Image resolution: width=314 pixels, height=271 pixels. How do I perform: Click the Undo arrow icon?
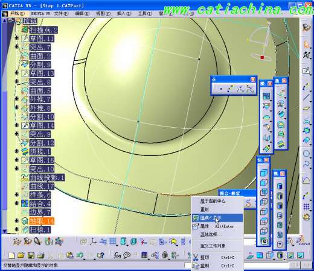[80, 255]
